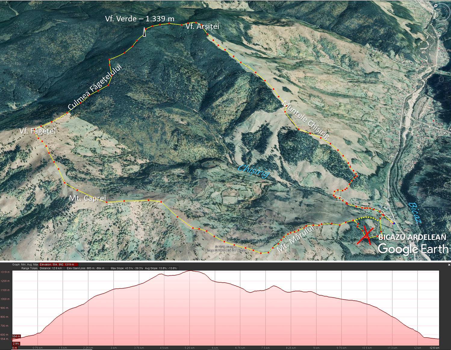The height and width of the screenshot is (350, 451).
Task: Toggle the Elevation graph readout
Action: [x=56, y=265]
